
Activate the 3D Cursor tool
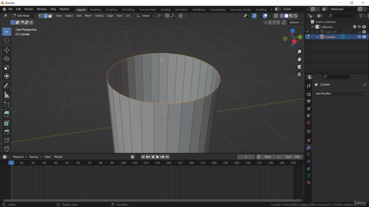click(x=6, y=40)
